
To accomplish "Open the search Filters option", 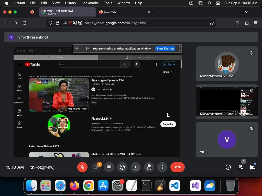I will click(168, 72).
